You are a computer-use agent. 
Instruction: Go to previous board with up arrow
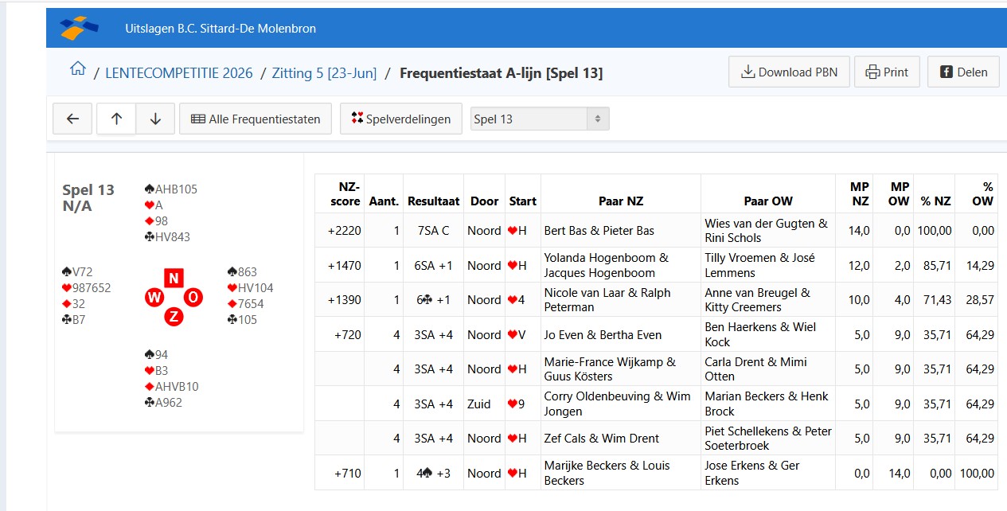[116, 119]
